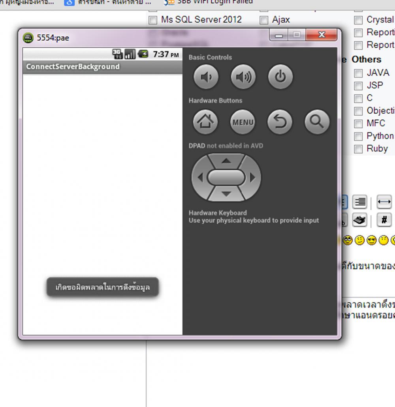Click the DPAD down arrow
This screenshot has width=395, height=407.
coord(226,194)
